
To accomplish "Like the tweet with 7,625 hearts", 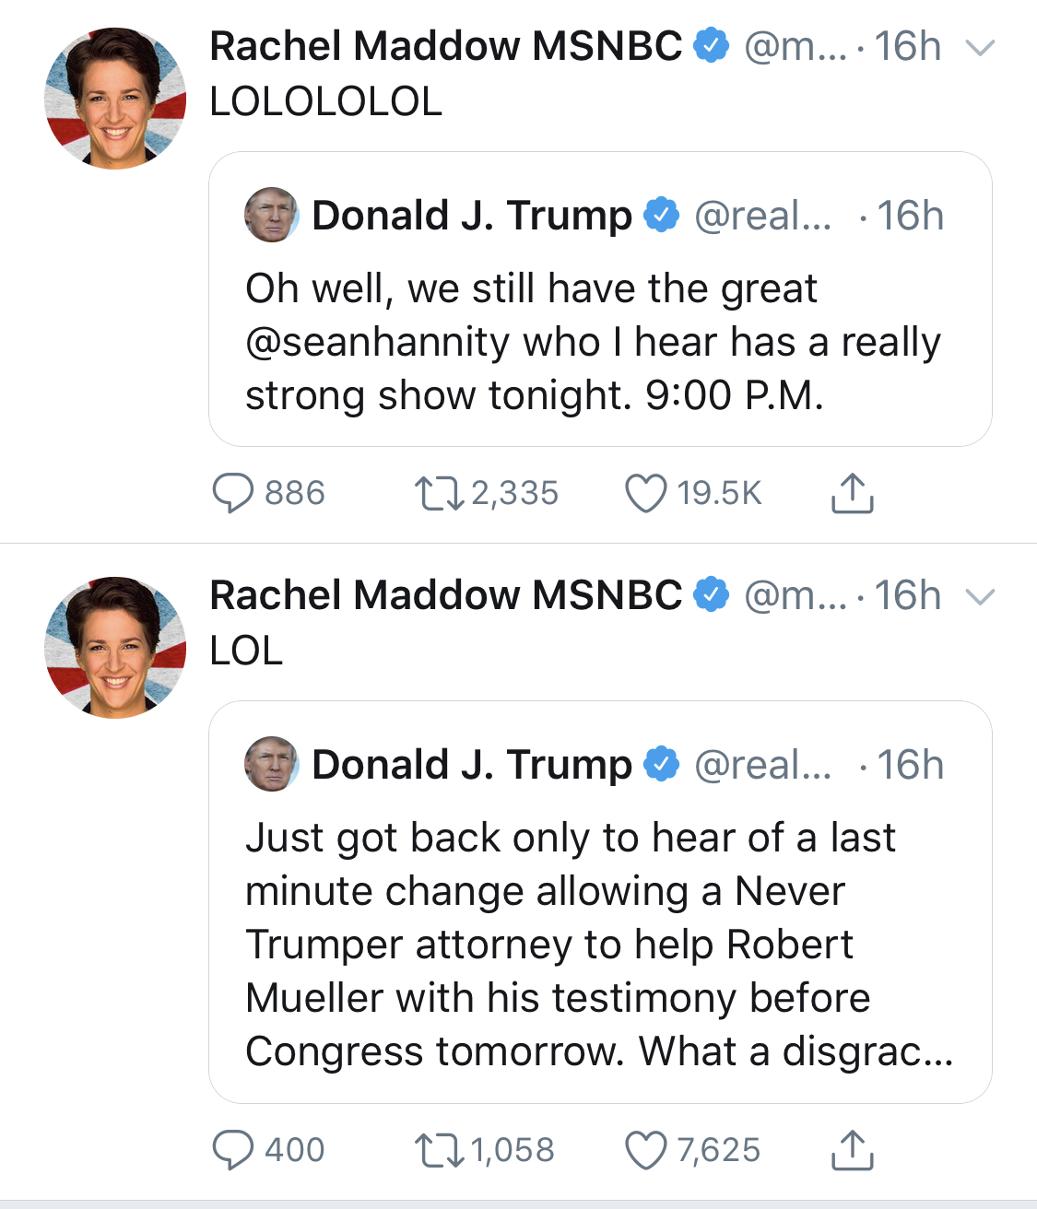I will click(645, 1150).
